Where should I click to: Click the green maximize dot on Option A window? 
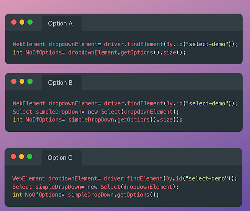30,22
